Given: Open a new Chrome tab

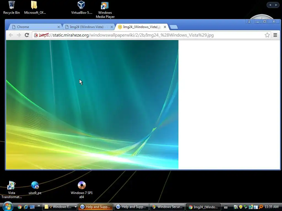Looking at the screenshot, I should pos(174,27).
